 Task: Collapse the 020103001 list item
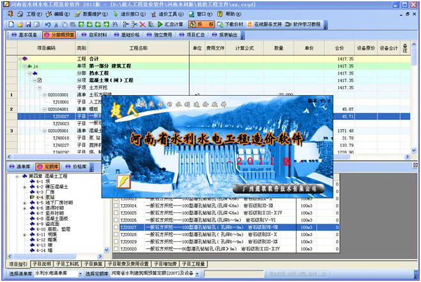click(45, 95)
